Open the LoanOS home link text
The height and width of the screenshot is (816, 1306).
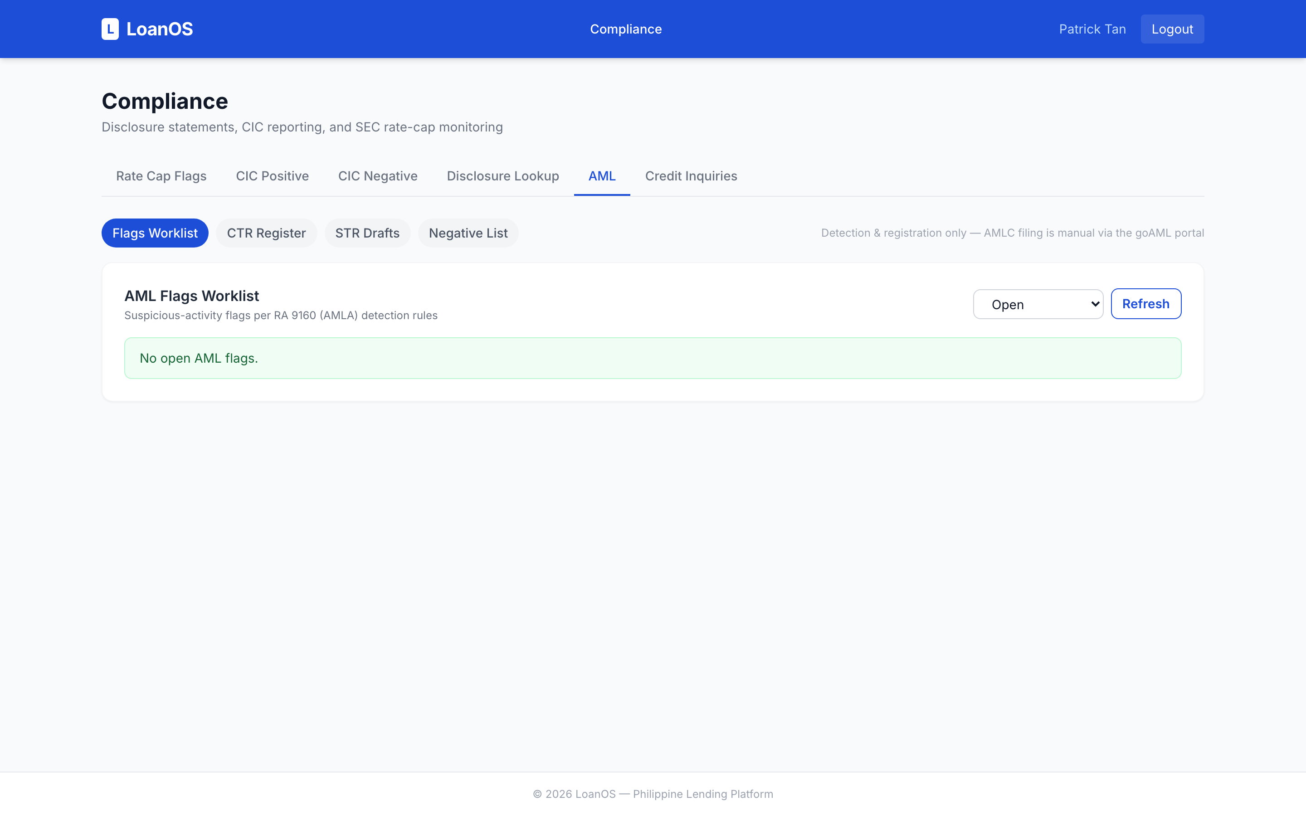point(159,29)
